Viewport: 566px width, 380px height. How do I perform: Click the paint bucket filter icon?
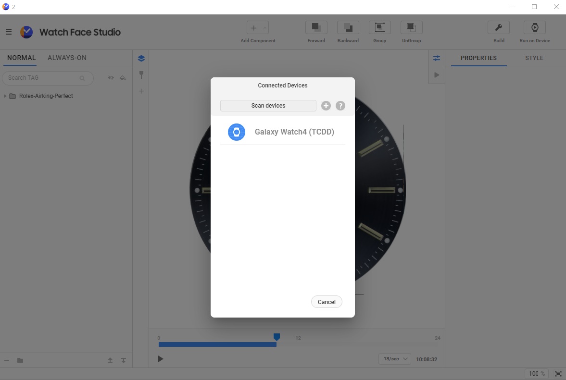tap(123, 78)
